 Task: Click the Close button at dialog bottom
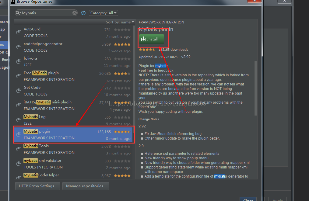(x=248, y=199)
